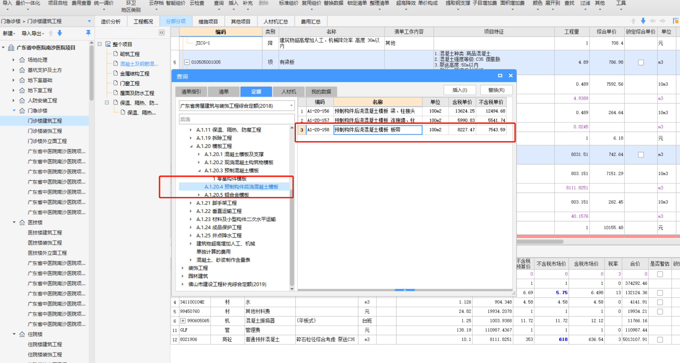Click house icon beside 场地处理

(x=22, y=60)
